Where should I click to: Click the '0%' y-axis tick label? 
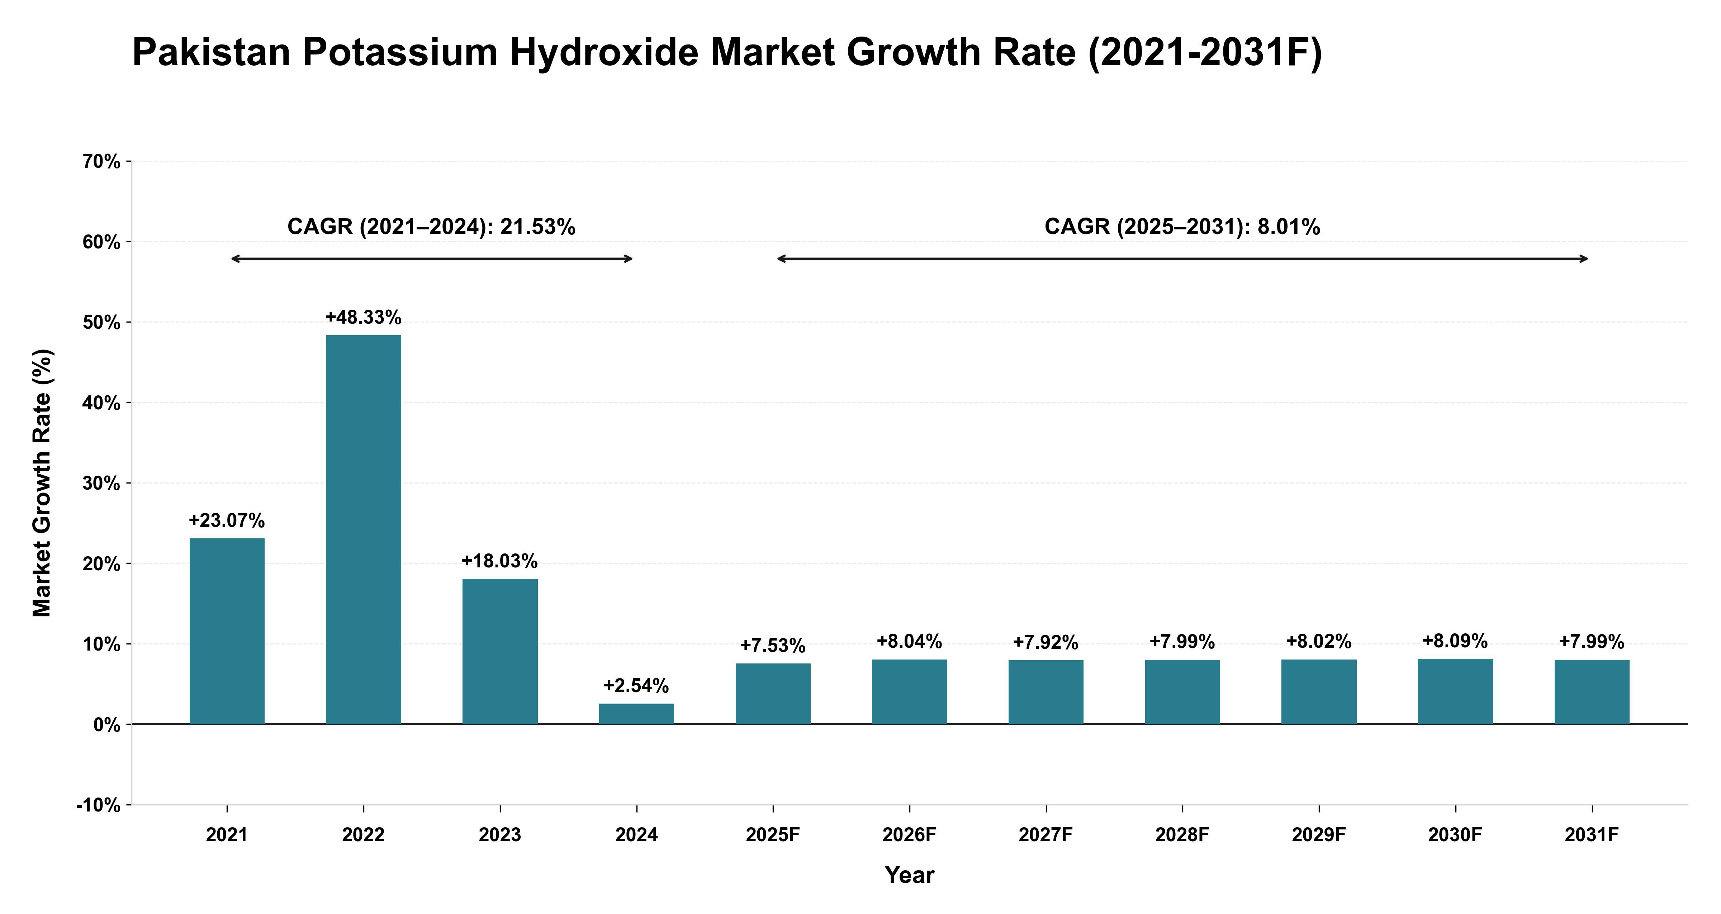click(x=107, y=725)
